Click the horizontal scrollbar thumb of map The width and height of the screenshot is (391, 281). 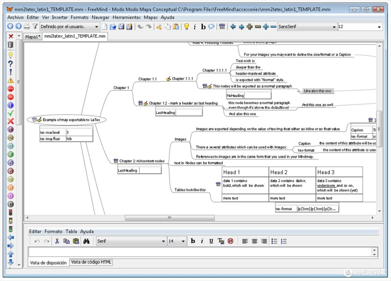coord(169,218)
